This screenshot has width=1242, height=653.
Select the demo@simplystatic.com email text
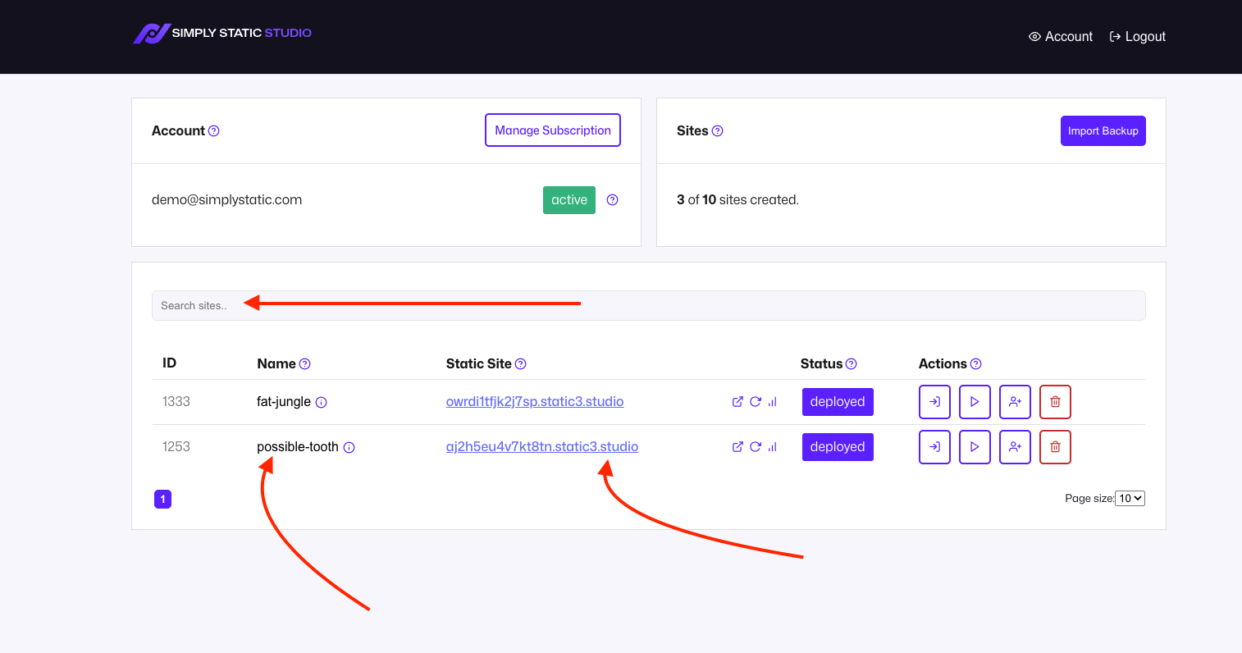click(227, 200)
